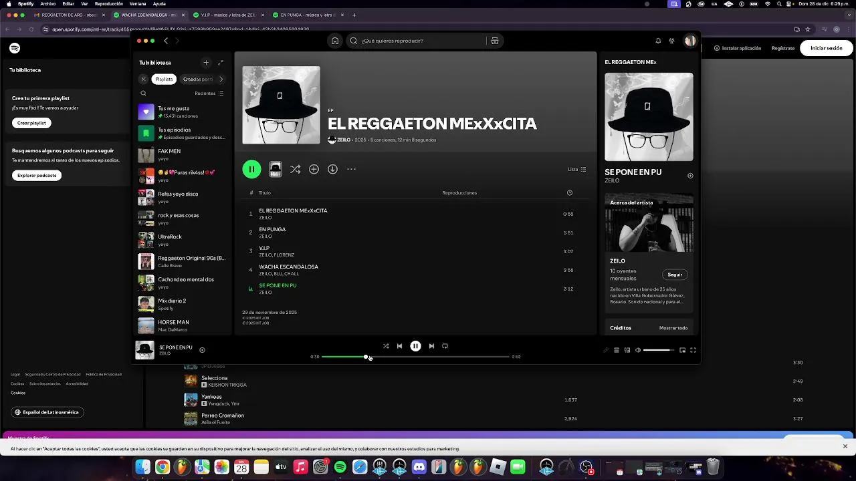Viewport: 856px width, 481px height.
Task: Skip to the previous track
Action: coord(399,346)
